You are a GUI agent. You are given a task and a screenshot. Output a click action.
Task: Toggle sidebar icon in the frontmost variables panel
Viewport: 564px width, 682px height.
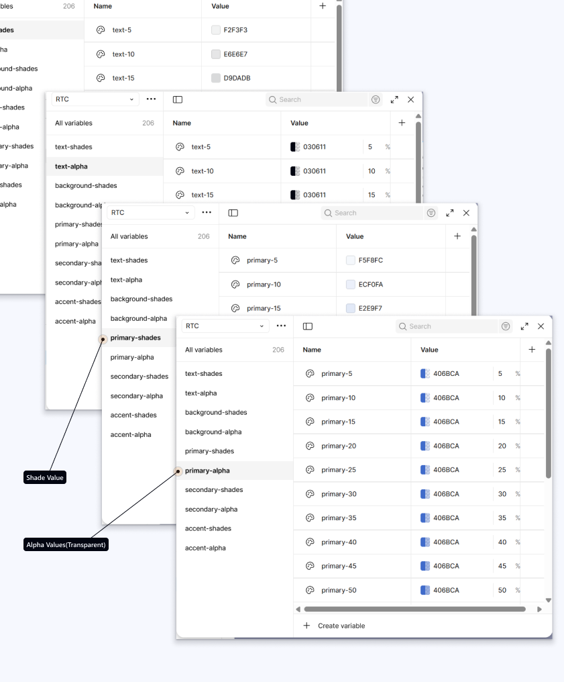point(308,326)
